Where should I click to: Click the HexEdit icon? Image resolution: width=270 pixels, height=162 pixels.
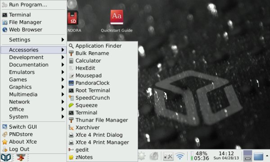click(71, 68)
